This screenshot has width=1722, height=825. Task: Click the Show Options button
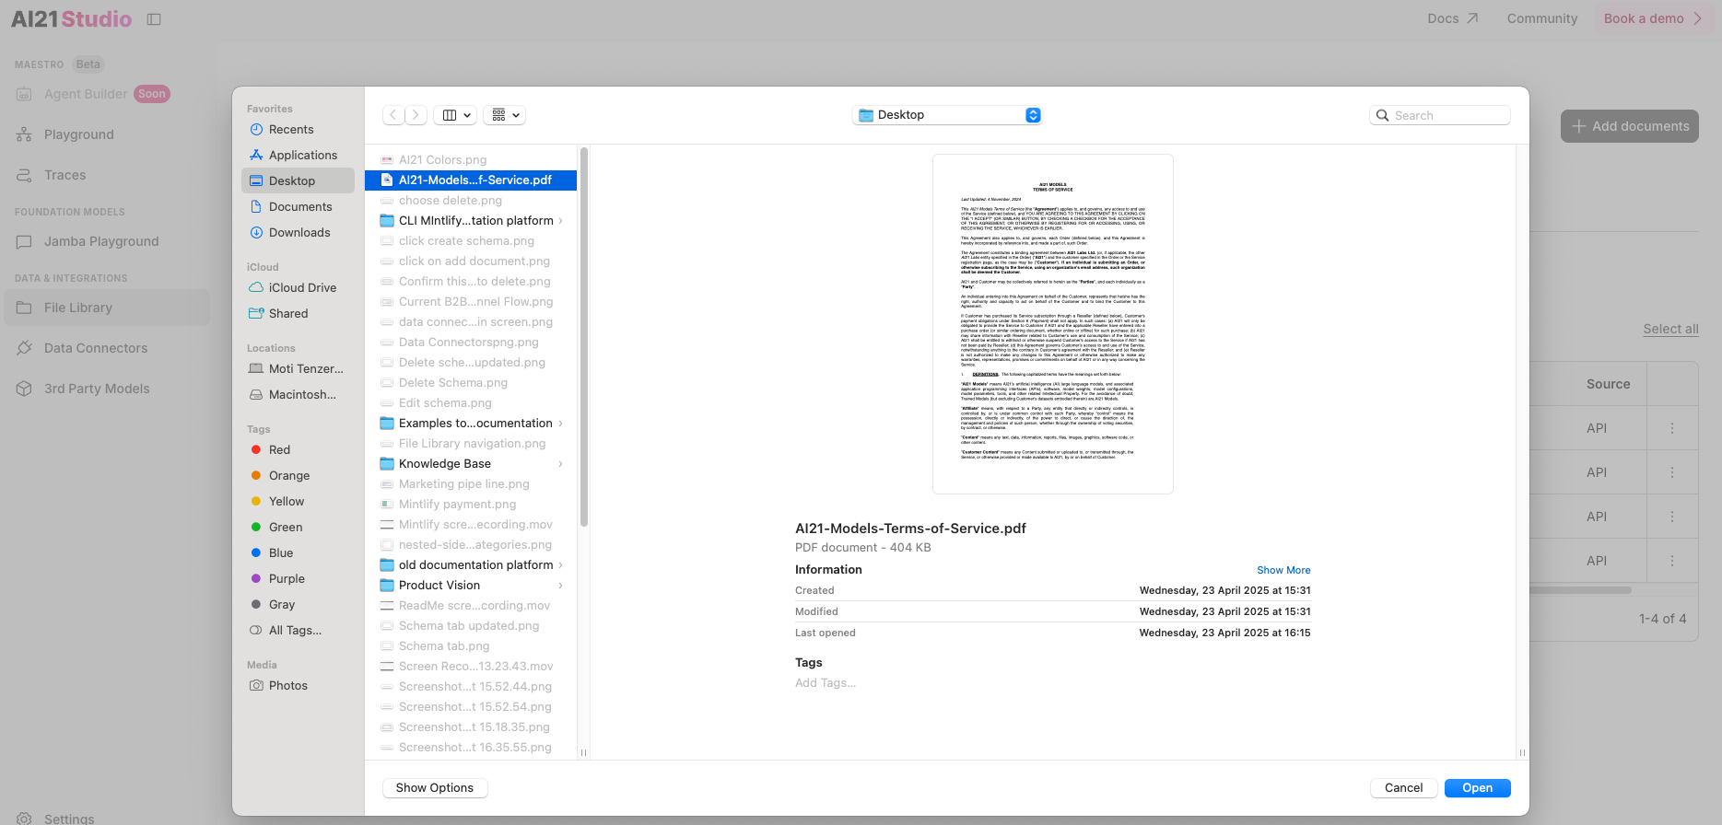pos(435,788)
